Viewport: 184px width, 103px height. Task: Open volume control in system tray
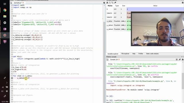click(x=3, y=91)
